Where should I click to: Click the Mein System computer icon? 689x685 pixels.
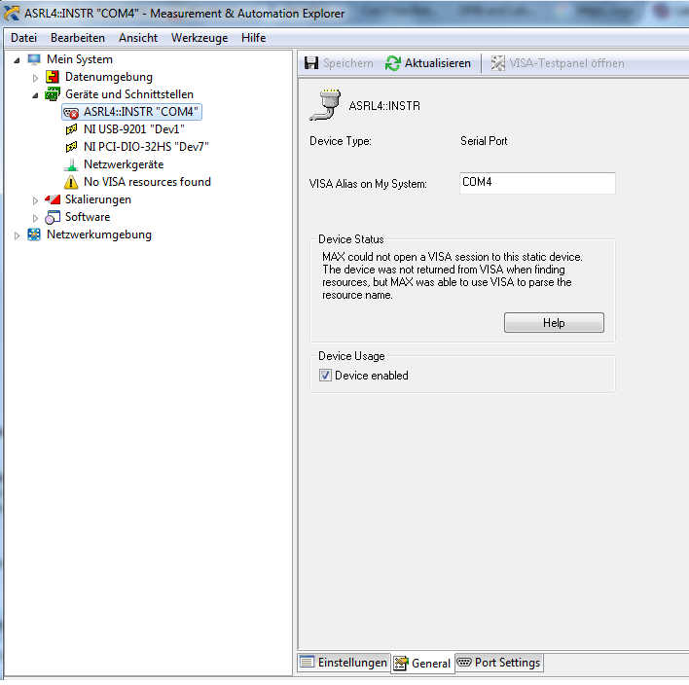[x=34, y=59]
